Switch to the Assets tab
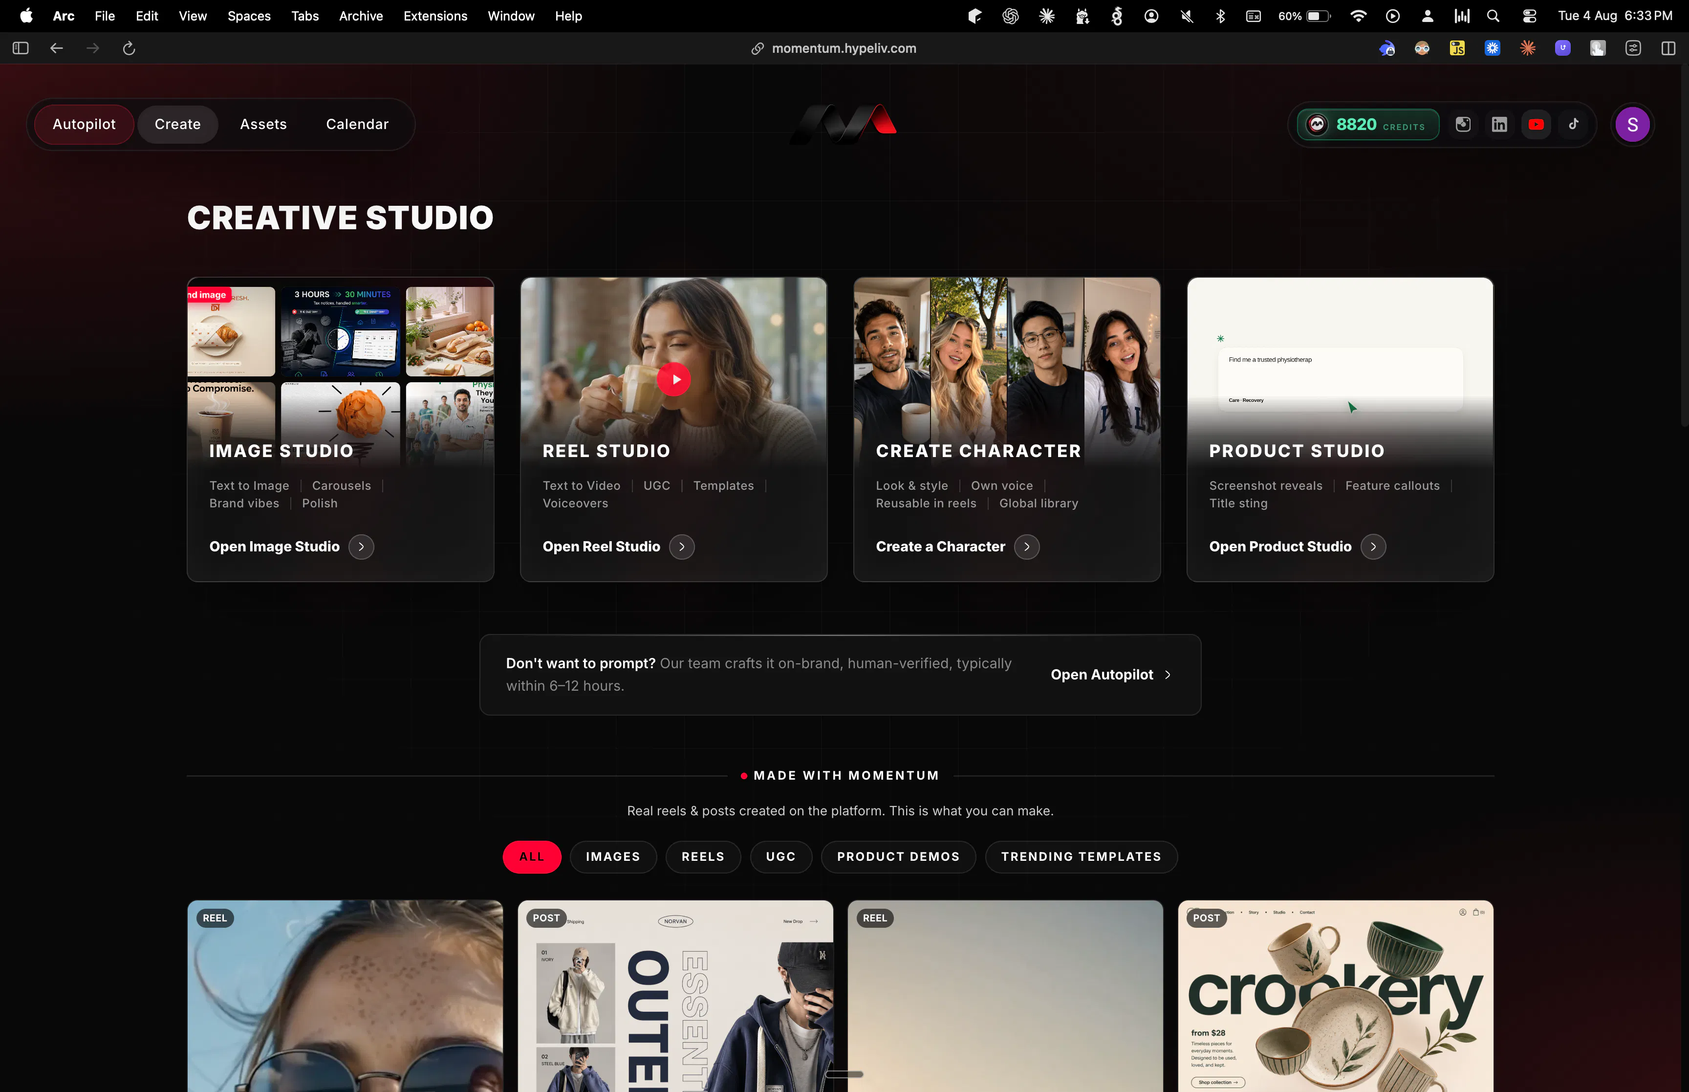1689x1092 pixels. pos(263,124)
